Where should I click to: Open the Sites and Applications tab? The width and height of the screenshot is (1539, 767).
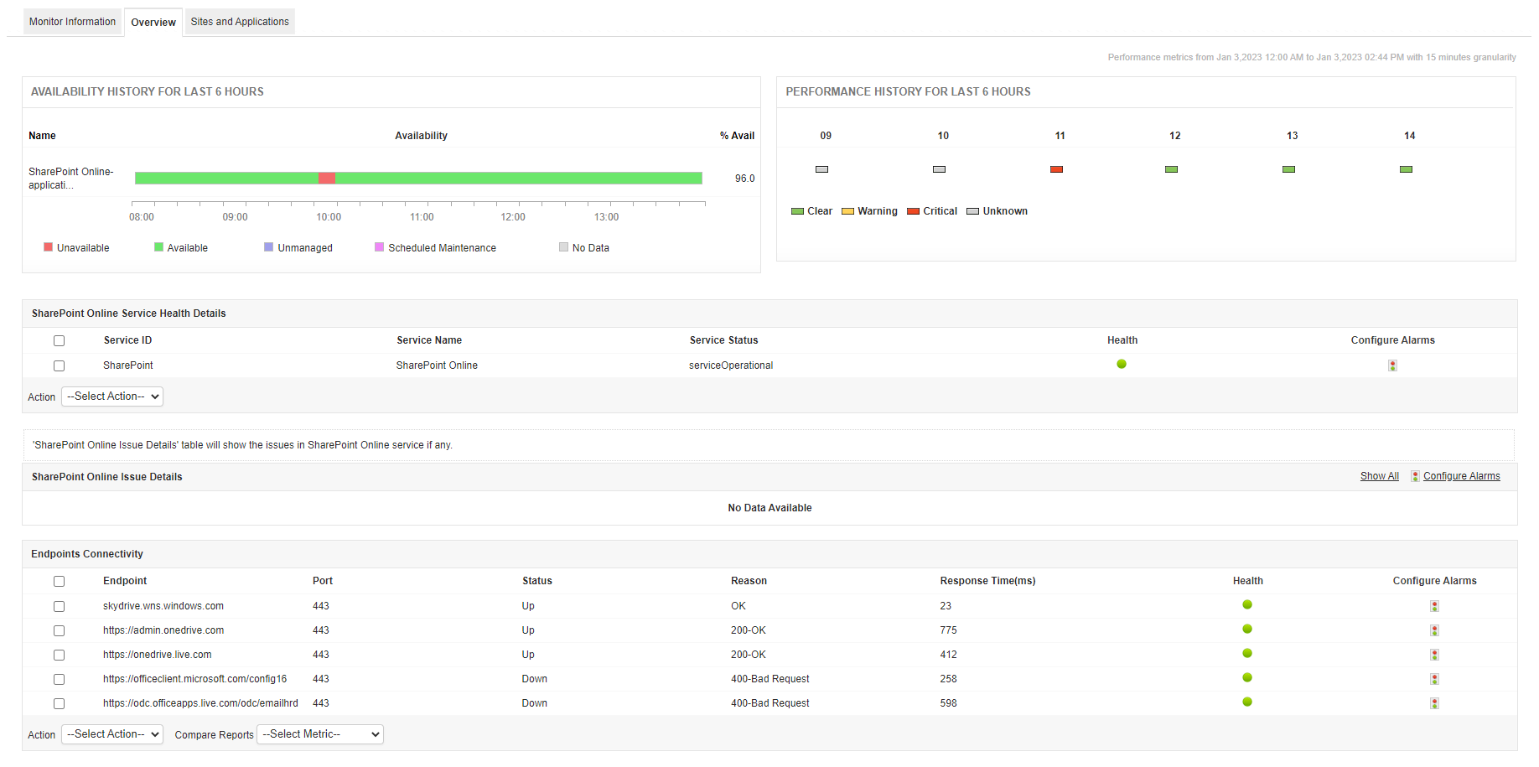click(x=239, y=22)
